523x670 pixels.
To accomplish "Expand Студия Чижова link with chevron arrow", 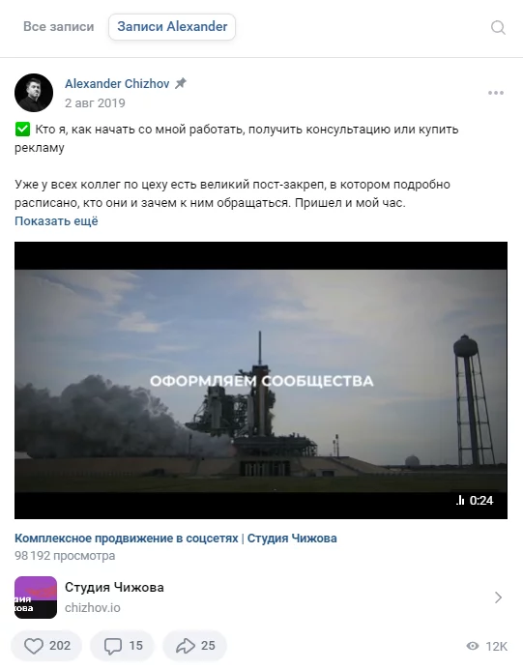I will click(498, 597).
